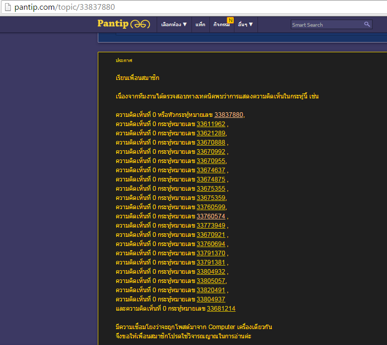Open topic link 33805057

[x=211, y=281]
